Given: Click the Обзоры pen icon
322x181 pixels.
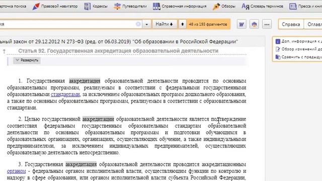Looking at the screenshot, I should pyautogui.click(x=216, y=7).
